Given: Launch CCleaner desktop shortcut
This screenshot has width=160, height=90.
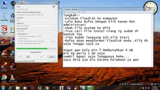Looking at the screenshot, I should click(4, 54).
